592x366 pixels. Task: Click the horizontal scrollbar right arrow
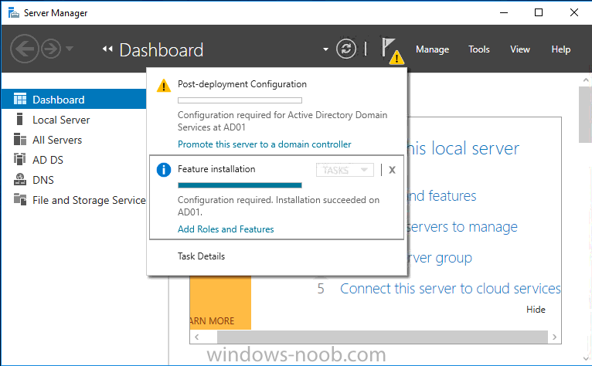[554, 337]
